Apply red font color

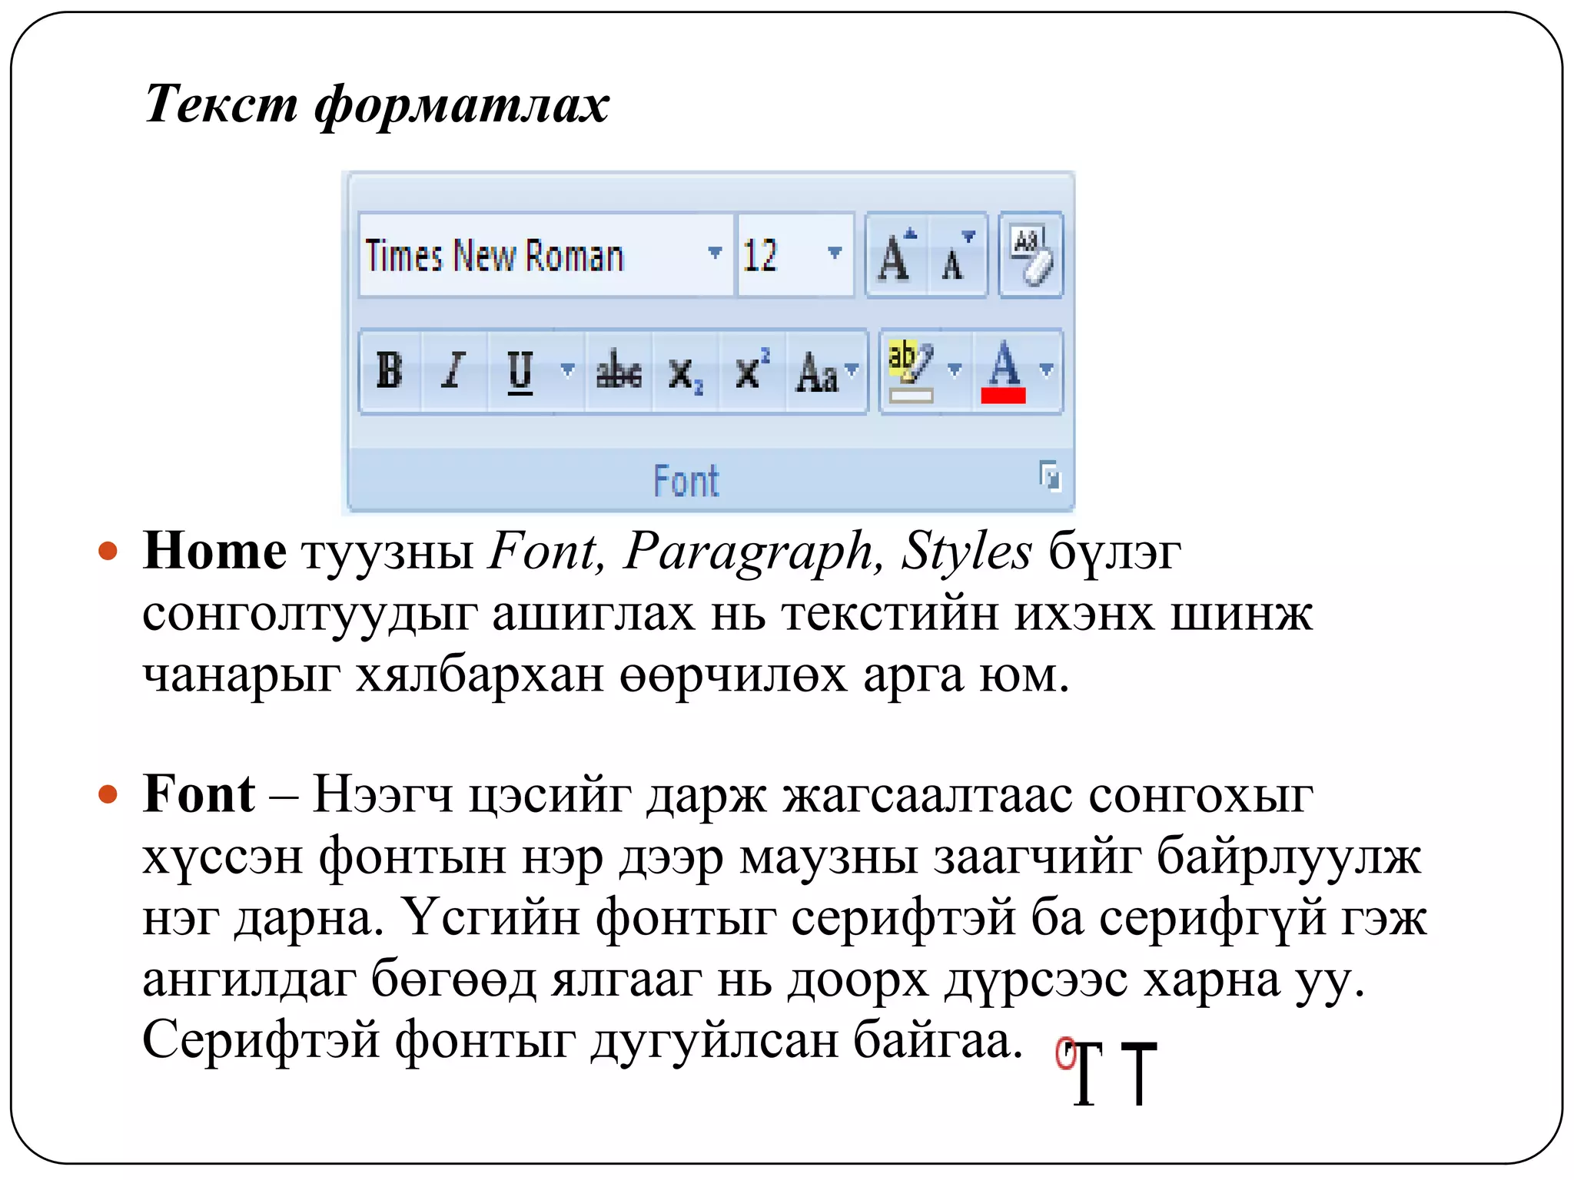pos(1003,372)
